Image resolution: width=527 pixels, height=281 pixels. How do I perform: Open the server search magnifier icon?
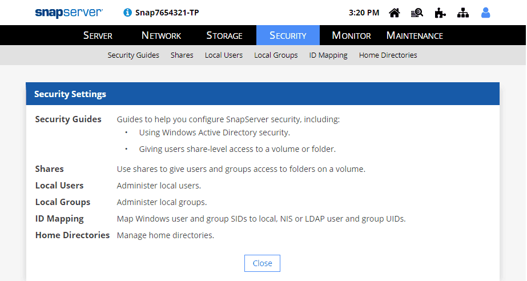click(x=417, y=13)
